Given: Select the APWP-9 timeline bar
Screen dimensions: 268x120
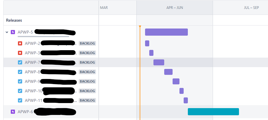Looking at the screenshot, I should click(176, 81).
